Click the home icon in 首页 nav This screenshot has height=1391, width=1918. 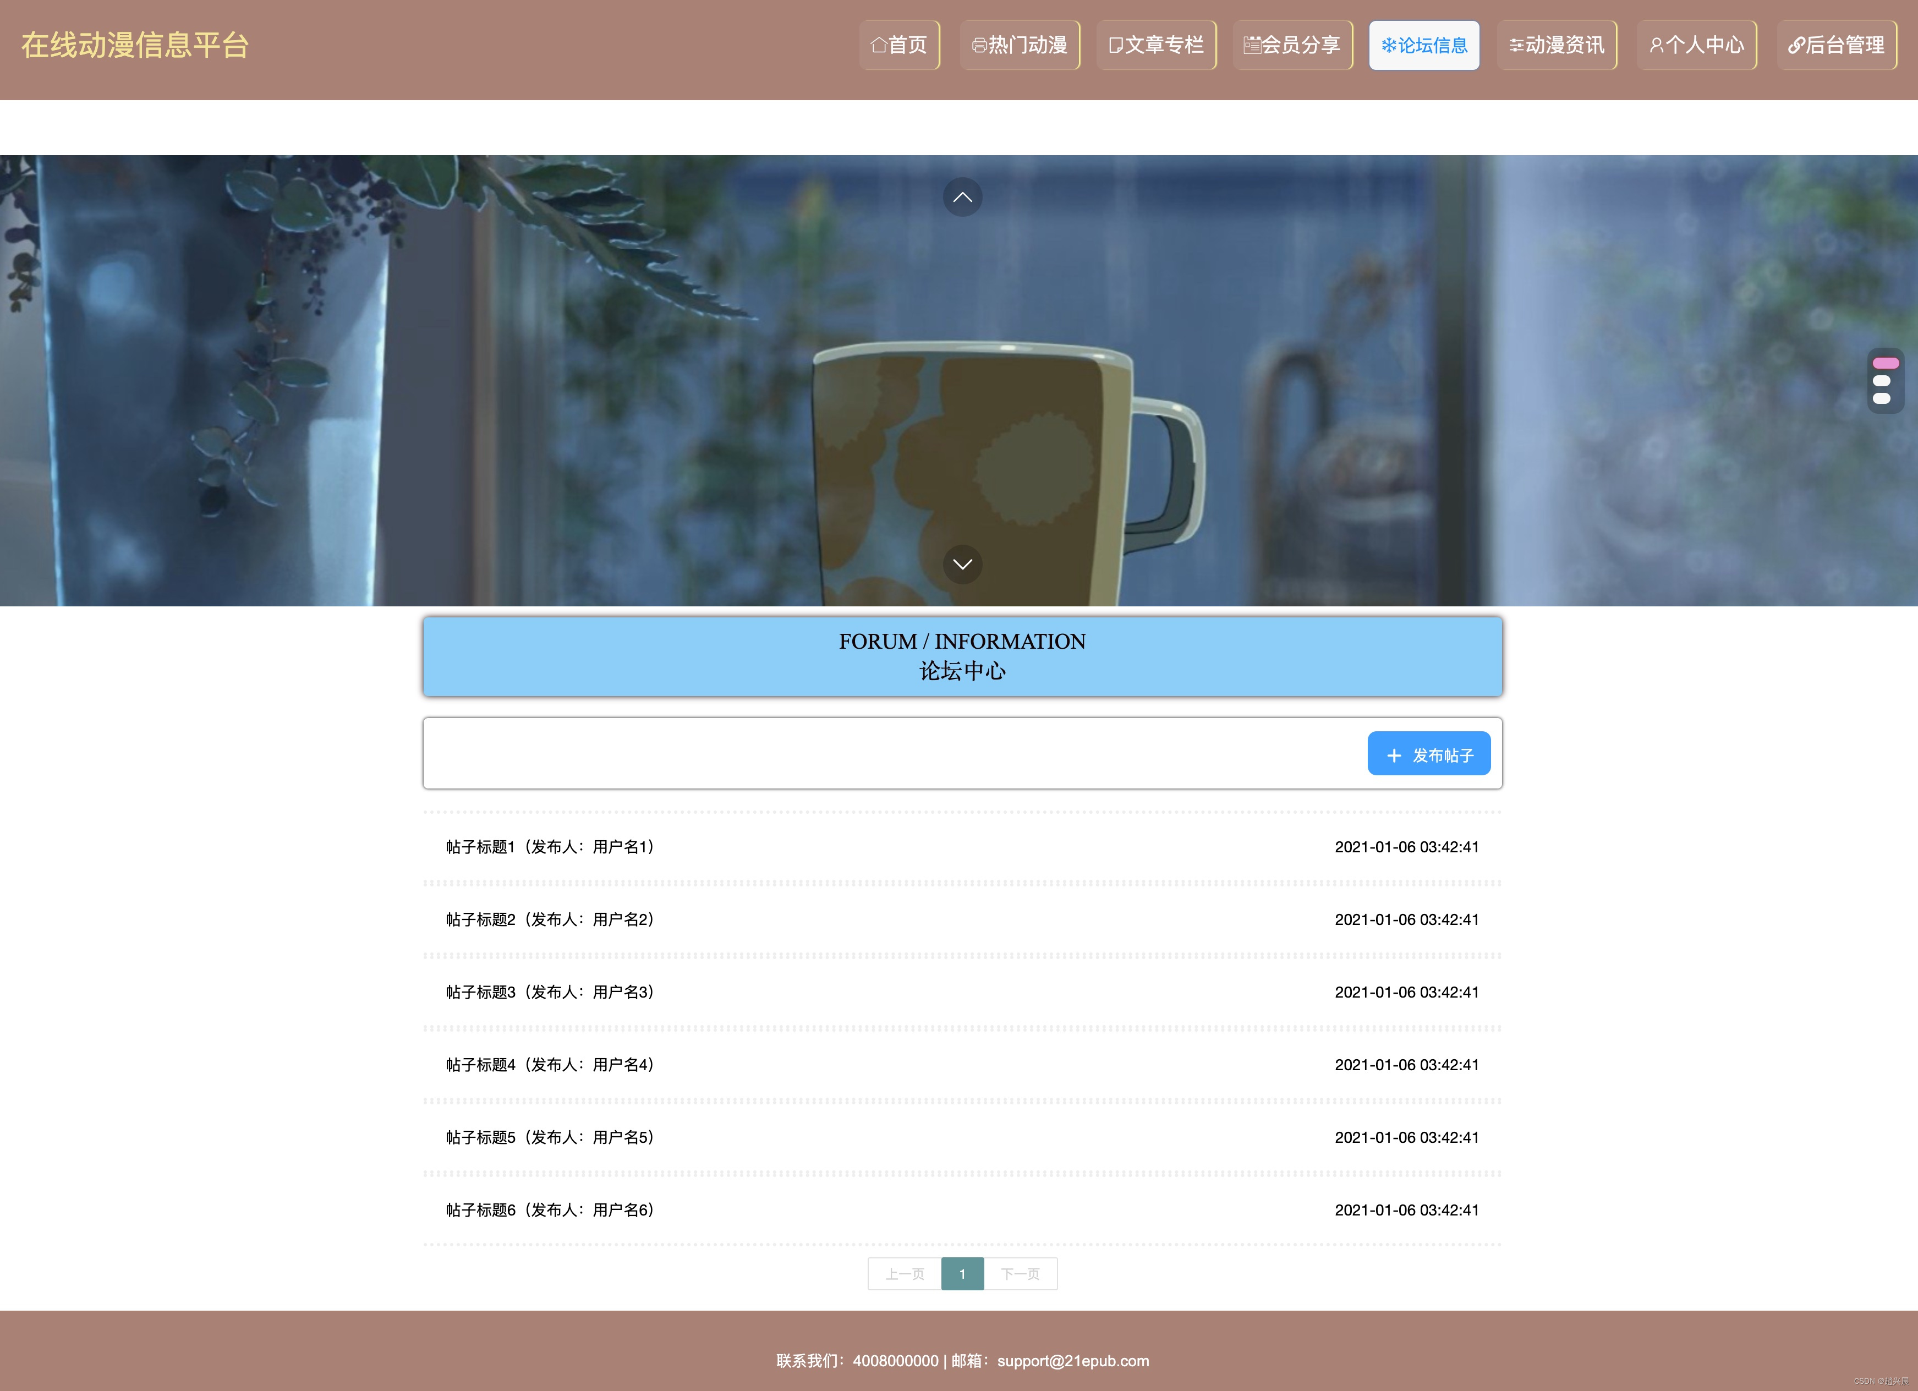tap(879, 45)
